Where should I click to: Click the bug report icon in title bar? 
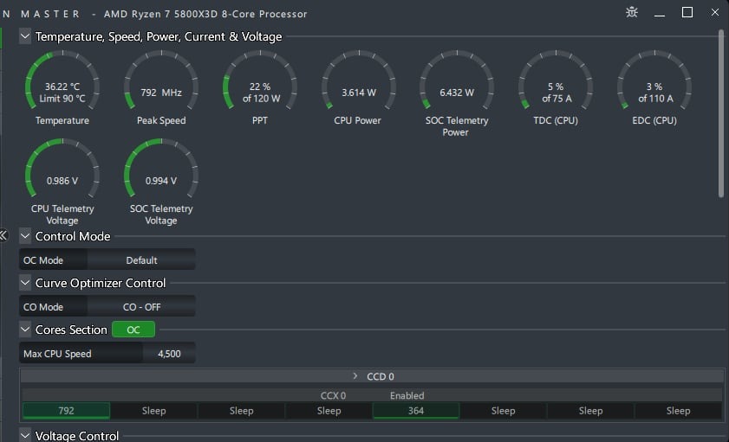pos(633,13)
